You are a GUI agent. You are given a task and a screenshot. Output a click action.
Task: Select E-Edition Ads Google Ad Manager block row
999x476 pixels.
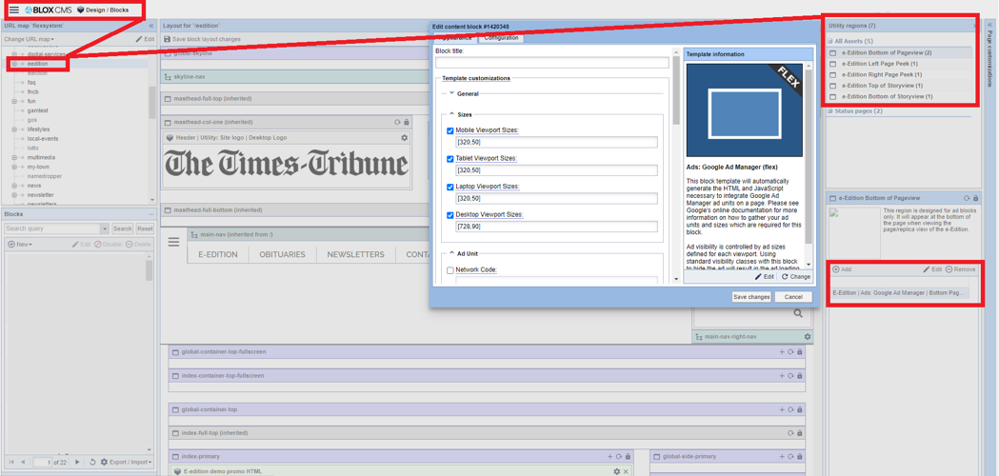pyautogui.click(x=899, y=293)
